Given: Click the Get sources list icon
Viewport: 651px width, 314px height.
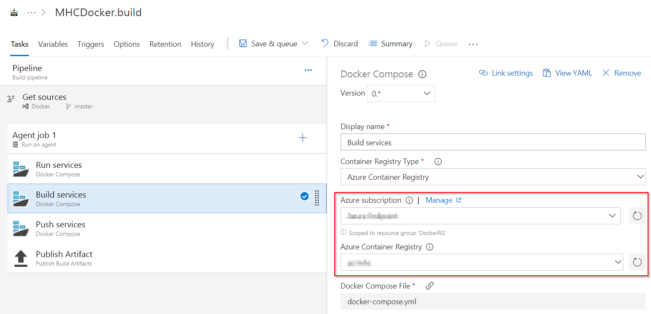Looking at the screenshot, I should (11, 99).
